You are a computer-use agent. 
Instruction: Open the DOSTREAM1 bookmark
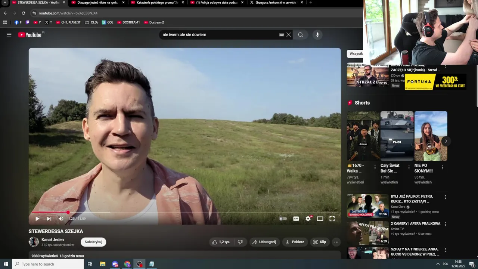[x=128, y=22]
